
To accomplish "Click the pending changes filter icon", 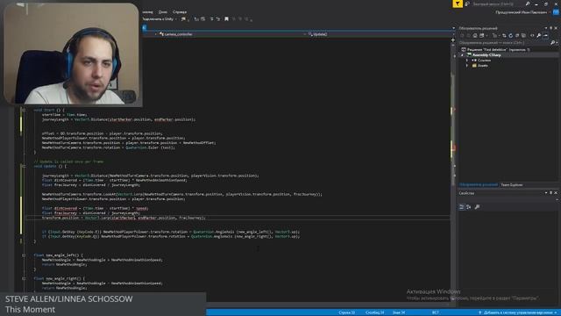I will [494, 35].
